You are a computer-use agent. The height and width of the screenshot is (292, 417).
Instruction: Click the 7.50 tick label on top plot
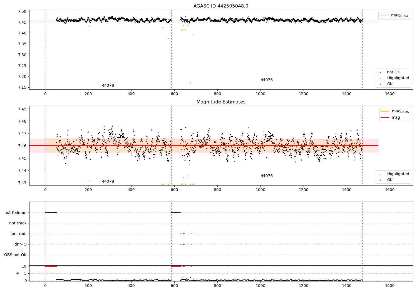(22, 12)
